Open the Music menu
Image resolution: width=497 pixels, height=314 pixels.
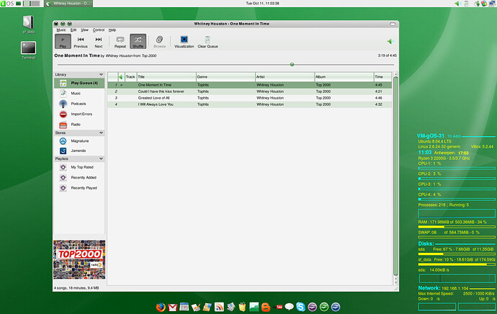click(x=61, y=30)
